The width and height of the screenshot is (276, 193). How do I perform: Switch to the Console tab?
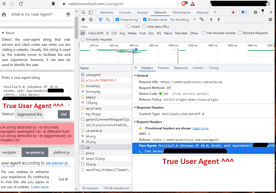click(125, 12)
